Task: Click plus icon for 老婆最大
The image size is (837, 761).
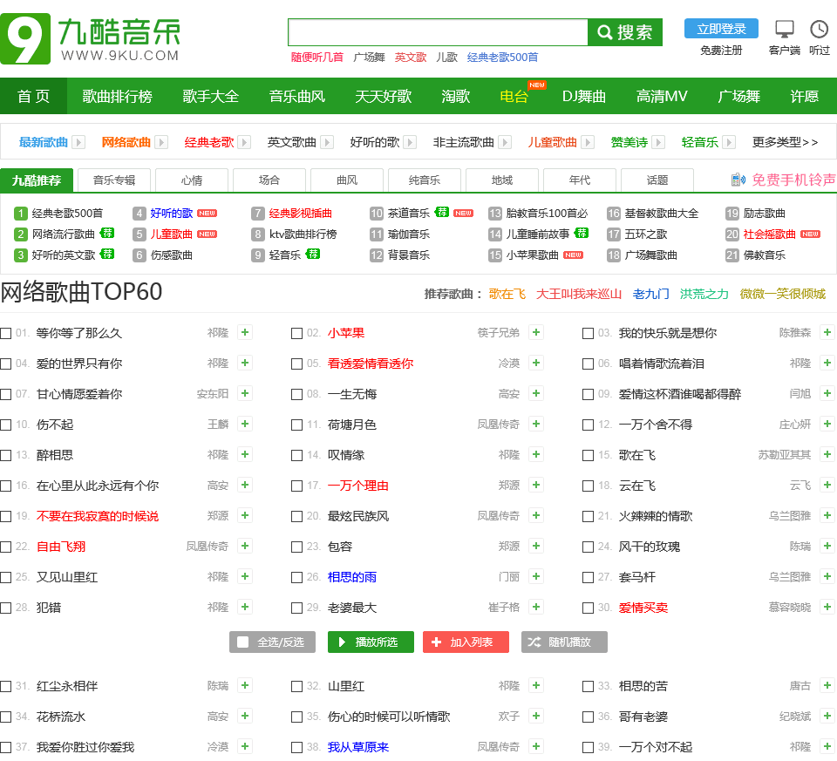Action: [536, 607]
